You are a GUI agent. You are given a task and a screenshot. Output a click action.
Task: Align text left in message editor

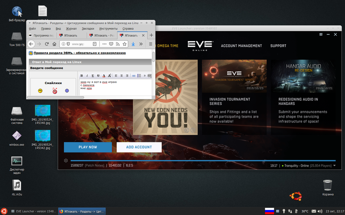116,76
